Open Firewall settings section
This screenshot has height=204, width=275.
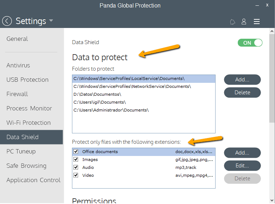pos(17,94)
